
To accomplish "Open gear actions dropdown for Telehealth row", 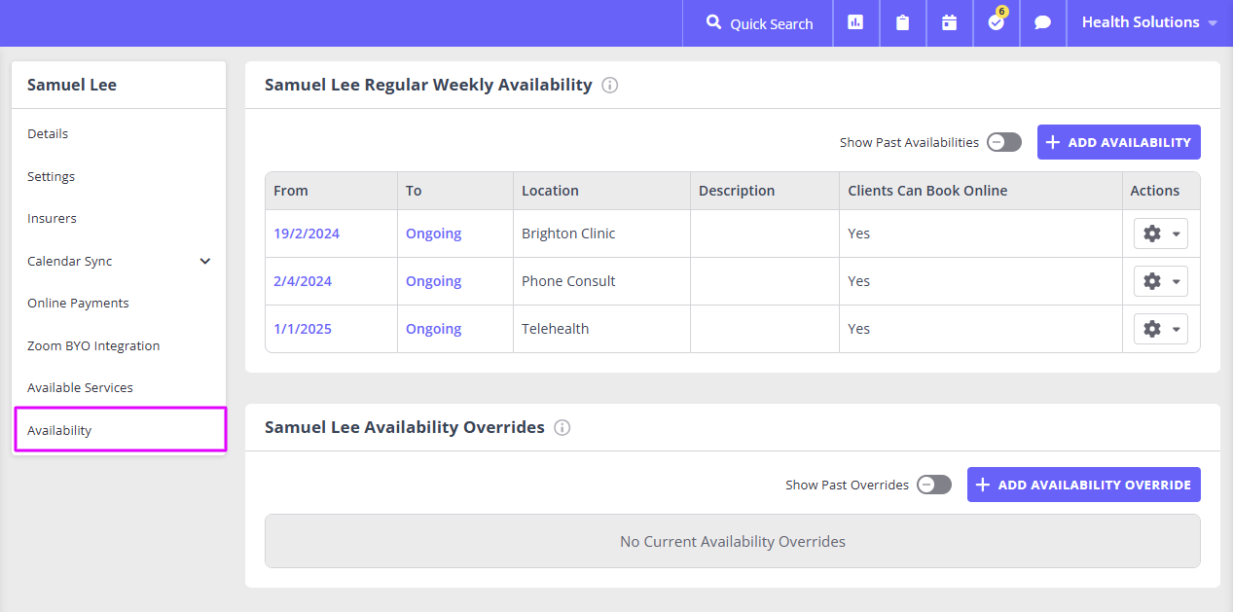I will [1160, 329].
